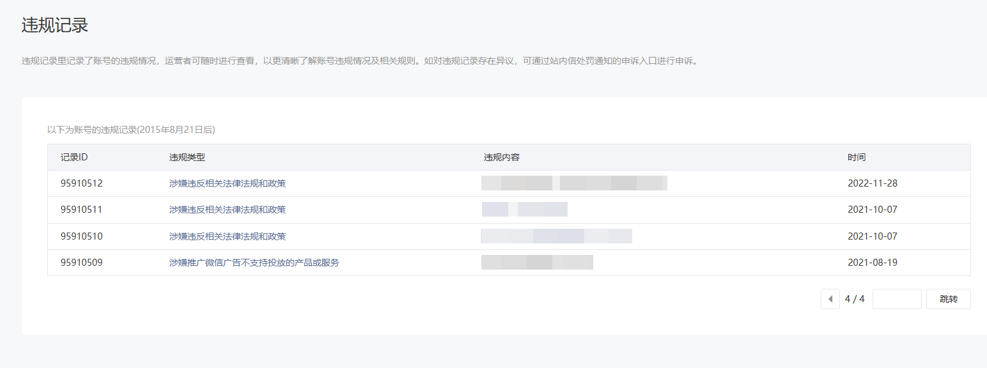The image size is (987, 368).
Task: Click the 时间 column header
Action: (x=857, y=157)
